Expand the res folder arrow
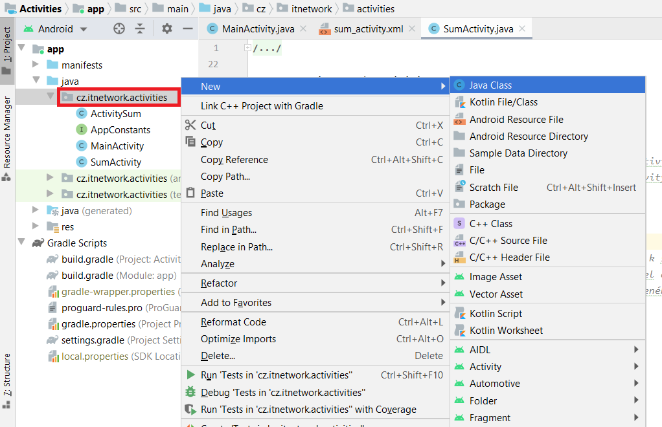Screen dimensions: 662x427 tap(36, 226)
